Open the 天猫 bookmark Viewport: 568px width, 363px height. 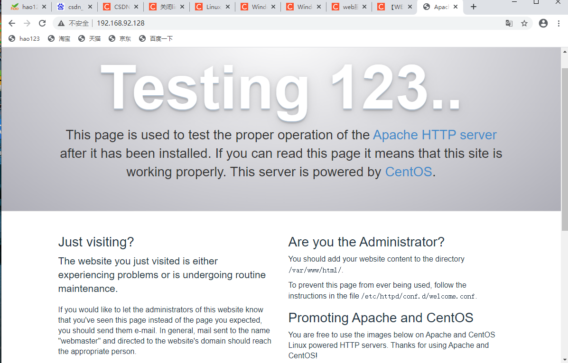(90, 38)
